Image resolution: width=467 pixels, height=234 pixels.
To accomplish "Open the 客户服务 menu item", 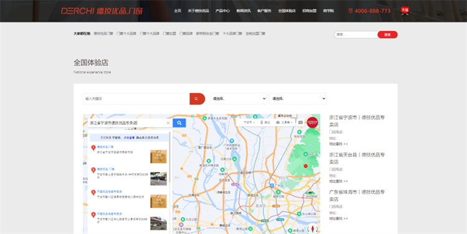I will 264,11.
